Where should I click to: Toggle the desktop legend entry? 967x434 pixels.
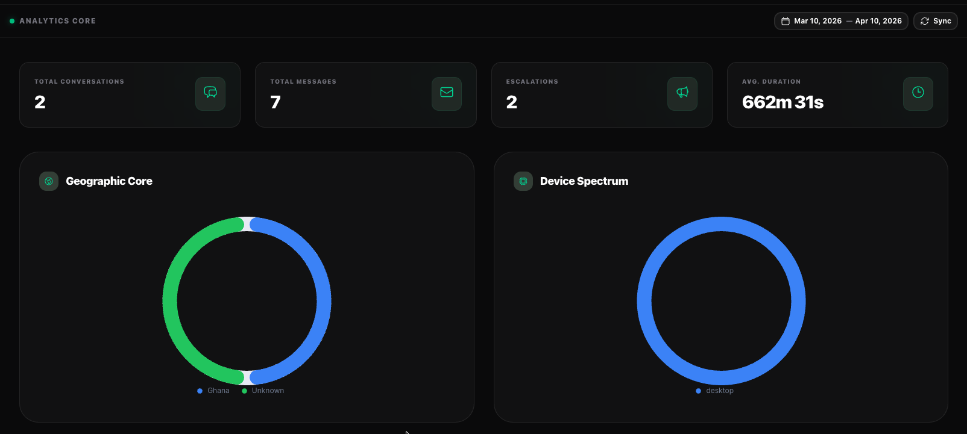(x=715, y=391)
